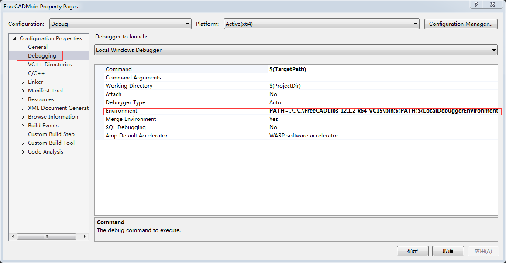
Task: Select VC++ Directories tree item
Action: click(x=50, y=65)
